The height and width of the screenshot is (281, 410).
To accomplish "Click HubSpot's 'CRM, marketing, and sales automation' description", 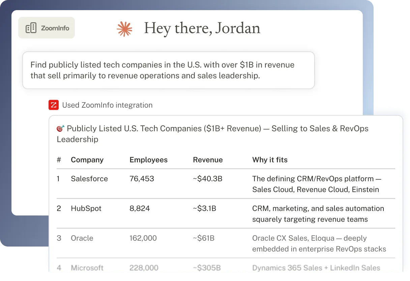I will click(x=318, y=214).
